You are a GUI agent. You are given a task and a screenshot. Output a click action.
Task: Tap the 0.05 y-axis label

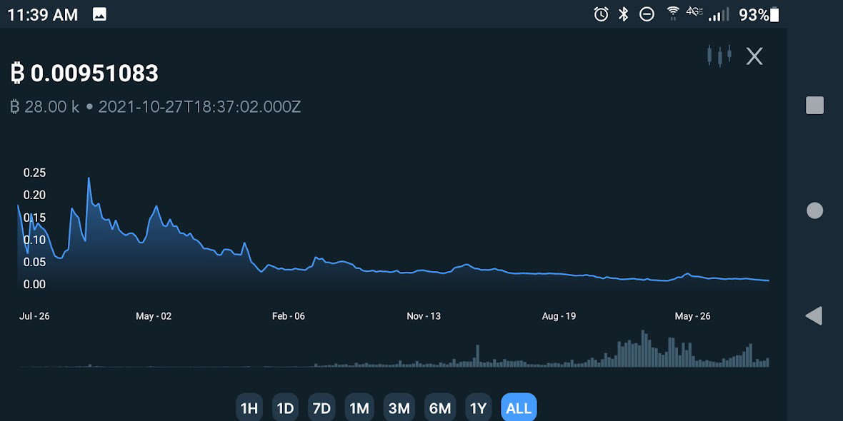pos(34,261)
